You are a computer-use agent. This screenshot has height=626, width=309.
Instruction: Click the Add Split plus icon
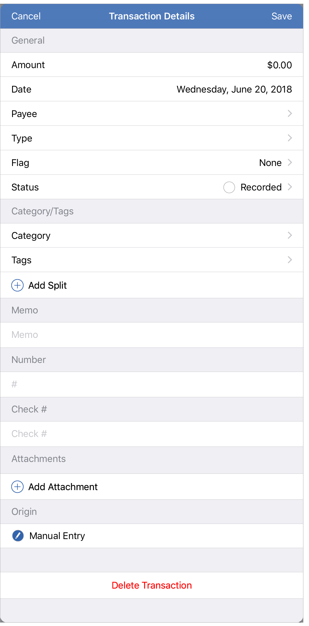pyautogui.click(x=17, y=285)
